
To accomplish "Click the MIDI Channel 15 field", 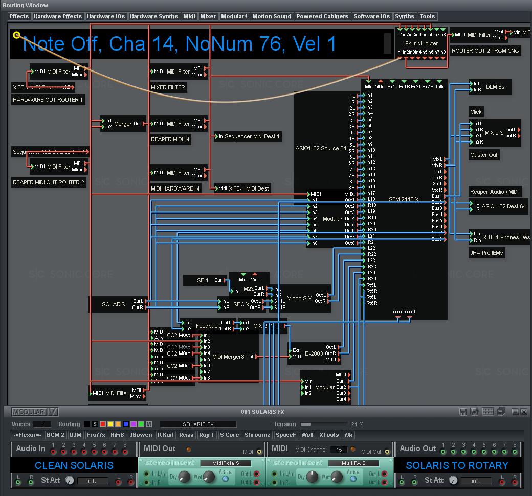I will click(x=339, y=450).
